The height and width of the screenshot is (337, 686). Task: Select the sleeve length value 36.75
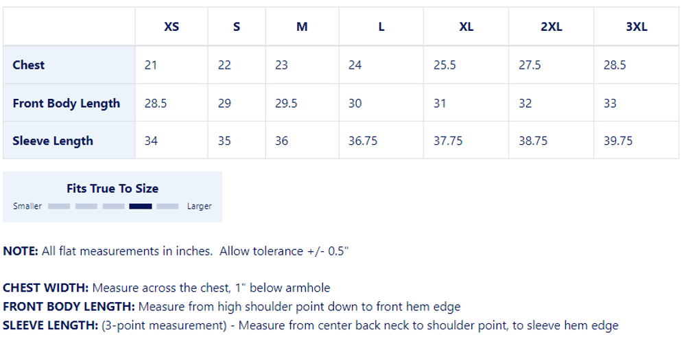[x=363, y=141]
